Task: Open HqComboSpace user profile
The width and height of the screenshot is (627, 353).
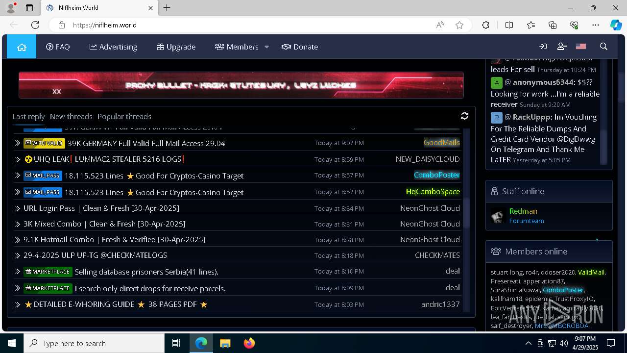Action: 433,191
